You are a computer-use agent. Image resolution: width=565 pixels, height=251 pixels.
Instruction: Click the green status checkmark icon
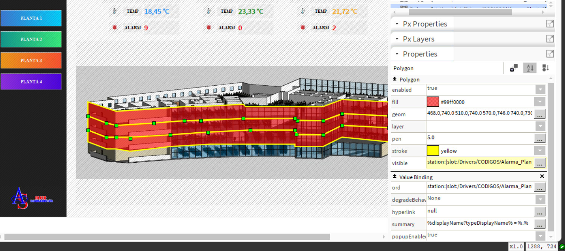click(562, 246)
